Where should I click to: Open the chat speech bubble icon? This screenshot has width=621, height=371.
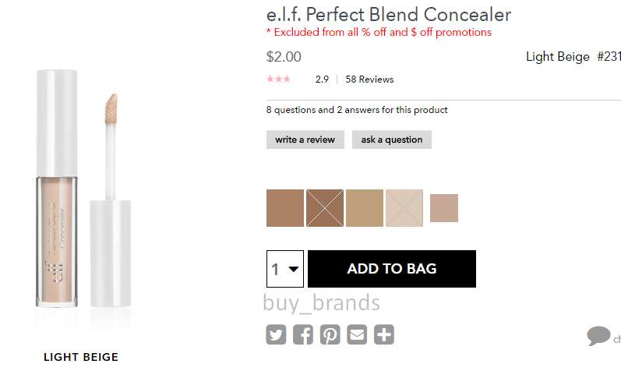(598, 336)
